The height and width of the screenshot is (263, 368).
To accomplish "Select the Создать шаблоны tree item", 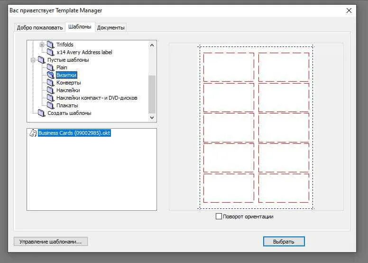I will [x=69, y=113].
